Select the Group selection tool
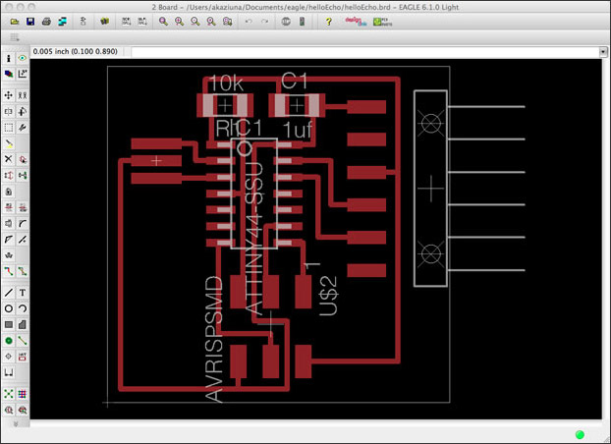Image resolution: width=611 pixels, height=444 pixels. [9, 128]
